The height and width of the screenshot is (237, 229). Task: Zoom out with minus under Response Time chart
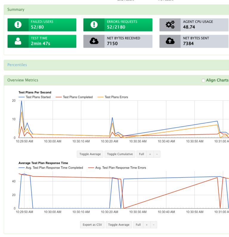[154, 225]
